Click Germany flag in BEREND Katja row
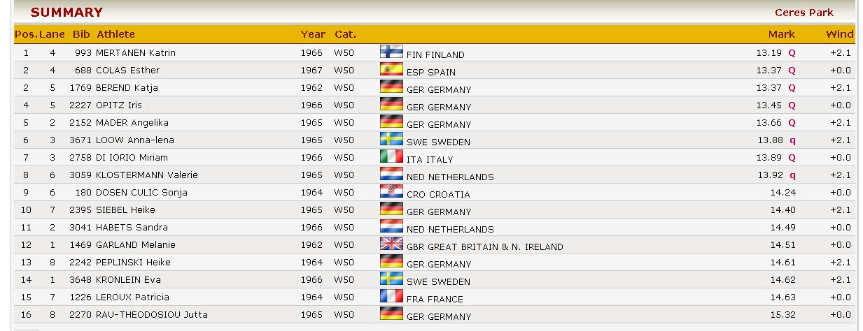 click(391, 87)
